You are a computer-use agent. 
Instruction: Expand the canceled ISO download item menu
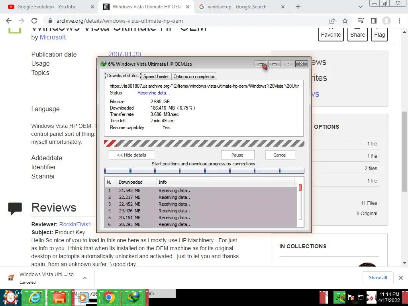coord(85,278)
